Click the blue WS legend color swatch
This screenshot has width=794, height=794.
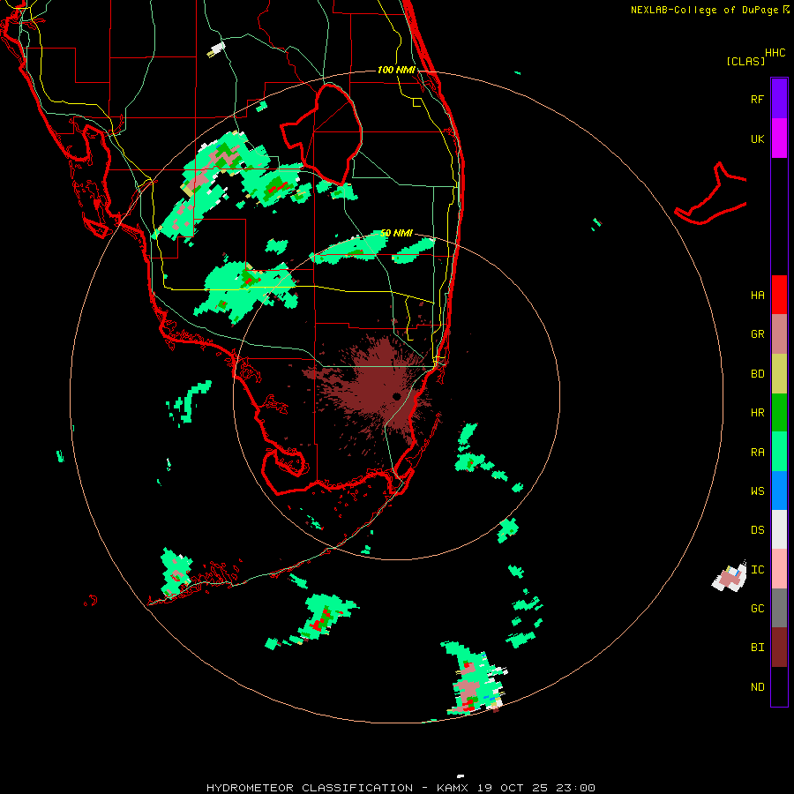(x=779, y=491)
